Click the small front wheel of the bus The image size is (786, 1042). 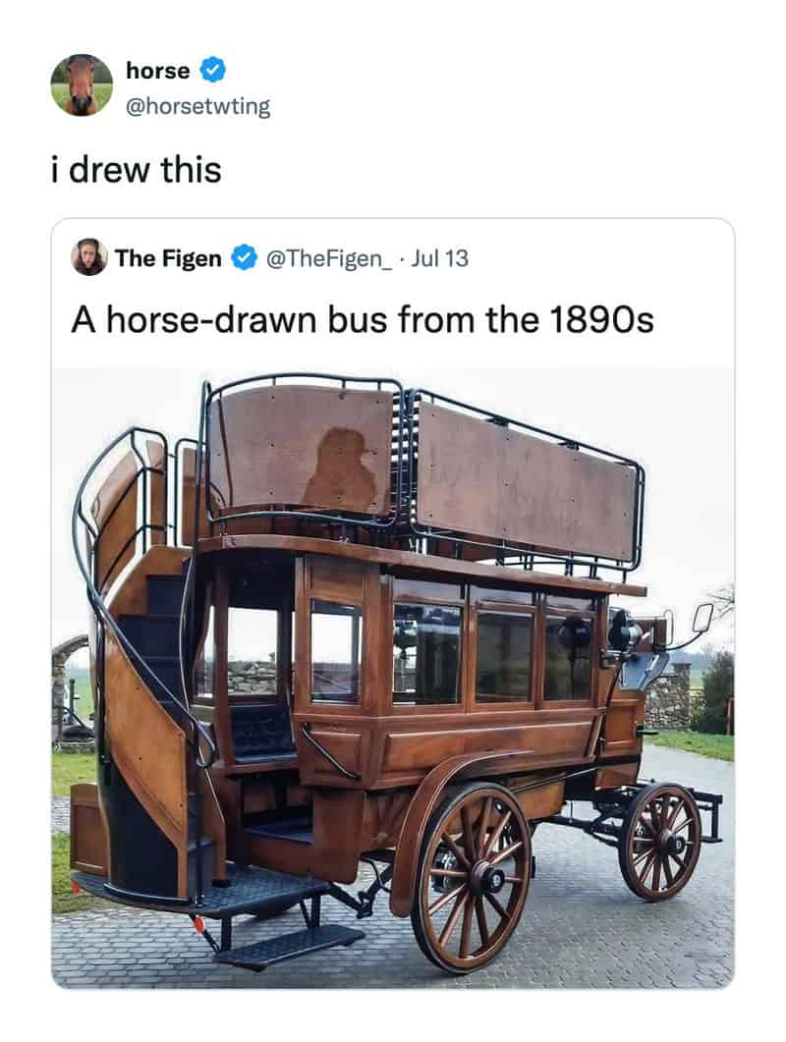660,842
